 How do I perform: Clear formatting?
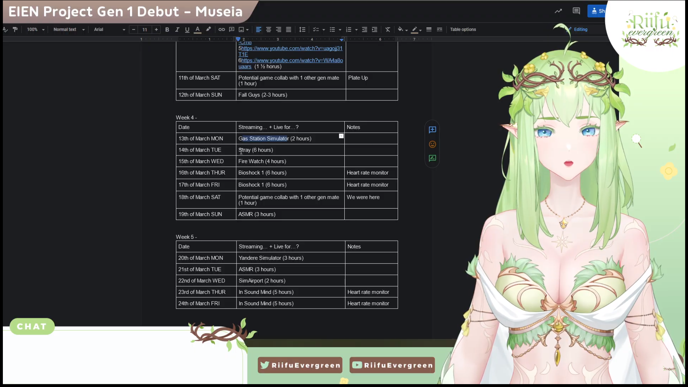[388, 29]
